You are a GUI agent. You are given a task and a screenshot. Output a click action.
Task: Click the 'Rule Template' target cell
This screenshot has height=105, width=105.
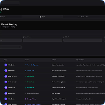click(56, 93)
